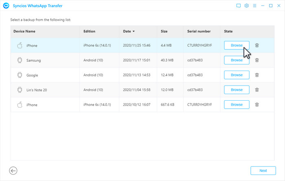The height and width of the screenshot is (181, 285).
Task: Browse the Lin's Note 20 backup
Action: point(237,90)
